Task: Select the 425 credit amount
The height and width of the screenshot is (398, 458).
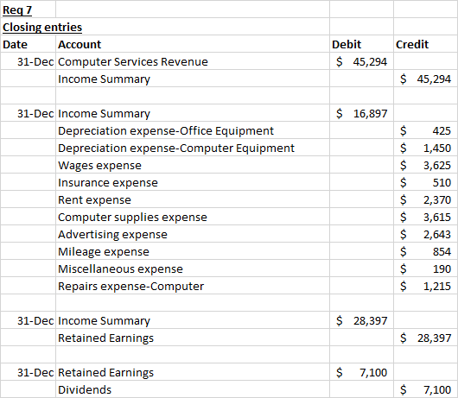Action: tap(425, 130)
